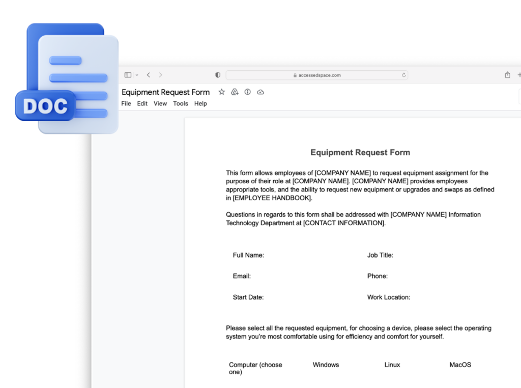Viewport: 521px width, 388px height.
Task: Choose Linux for the computer request
Action: (x=392, y=365)
